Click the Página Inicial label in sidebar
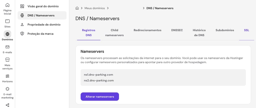 (7, 12)
